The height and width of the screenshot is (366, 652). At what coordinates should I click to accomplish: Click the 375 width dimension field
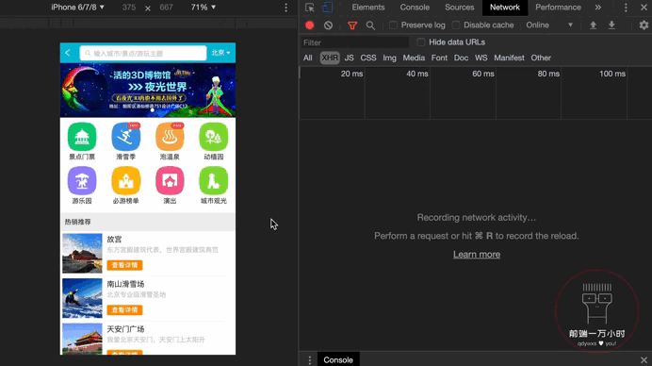[129, 8]
